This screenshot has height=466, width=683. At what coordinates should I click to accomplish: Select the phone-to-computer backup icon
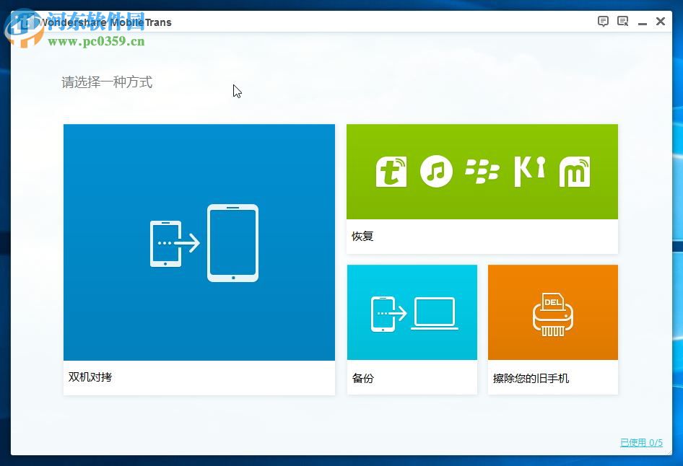(412, 312)
